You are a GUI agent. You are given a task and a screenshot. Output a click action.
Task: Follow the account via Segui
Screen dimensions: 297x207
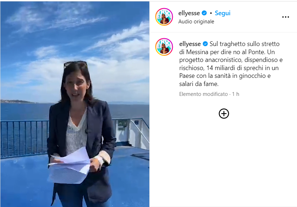(x=222, y=13)
